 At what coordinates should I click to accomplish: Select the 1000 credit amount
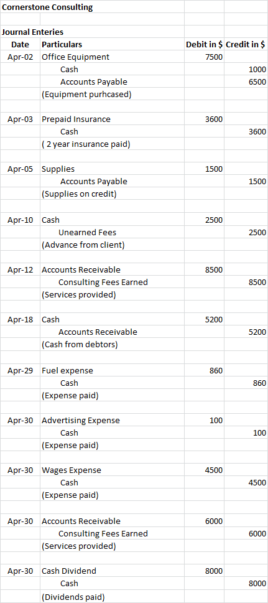pyautogui.click(x=257, y=70)
